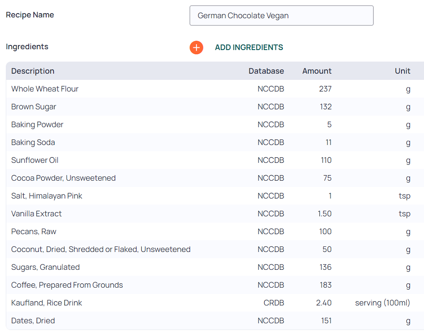Click the Unit column header
Screen dimensions: 424x333
[402, 71]
